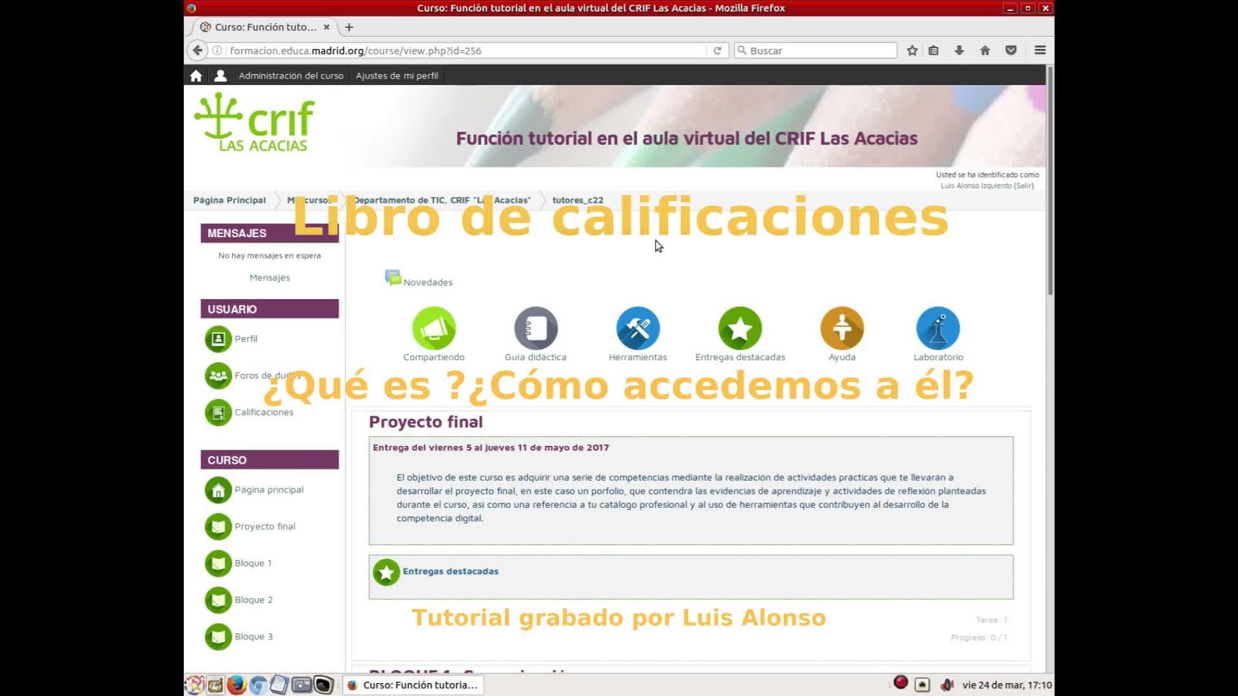Open the Entregas destacadas star icon

[740, 329]
